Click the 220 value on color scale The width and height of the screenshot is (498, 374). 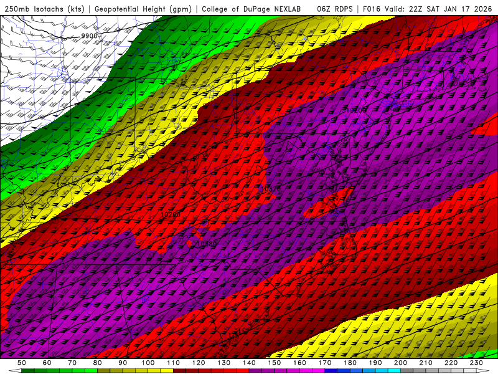(451, 363)
